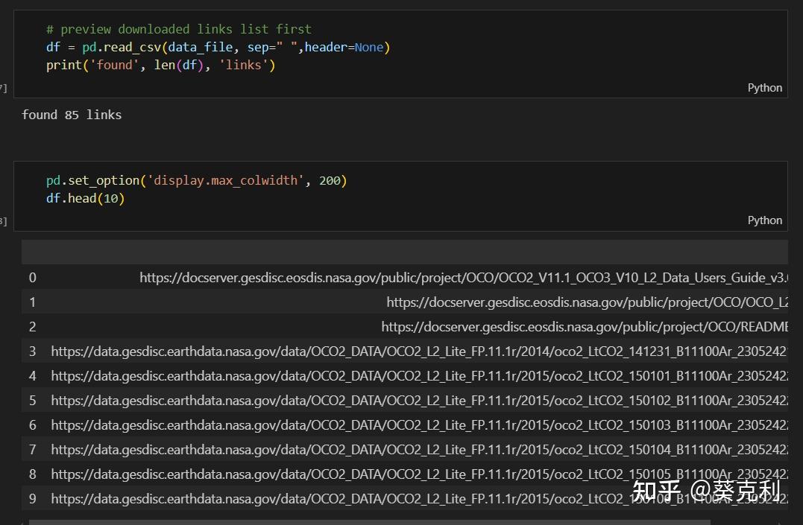Click the execution count bracket of first cell

[x=2, y=87]
